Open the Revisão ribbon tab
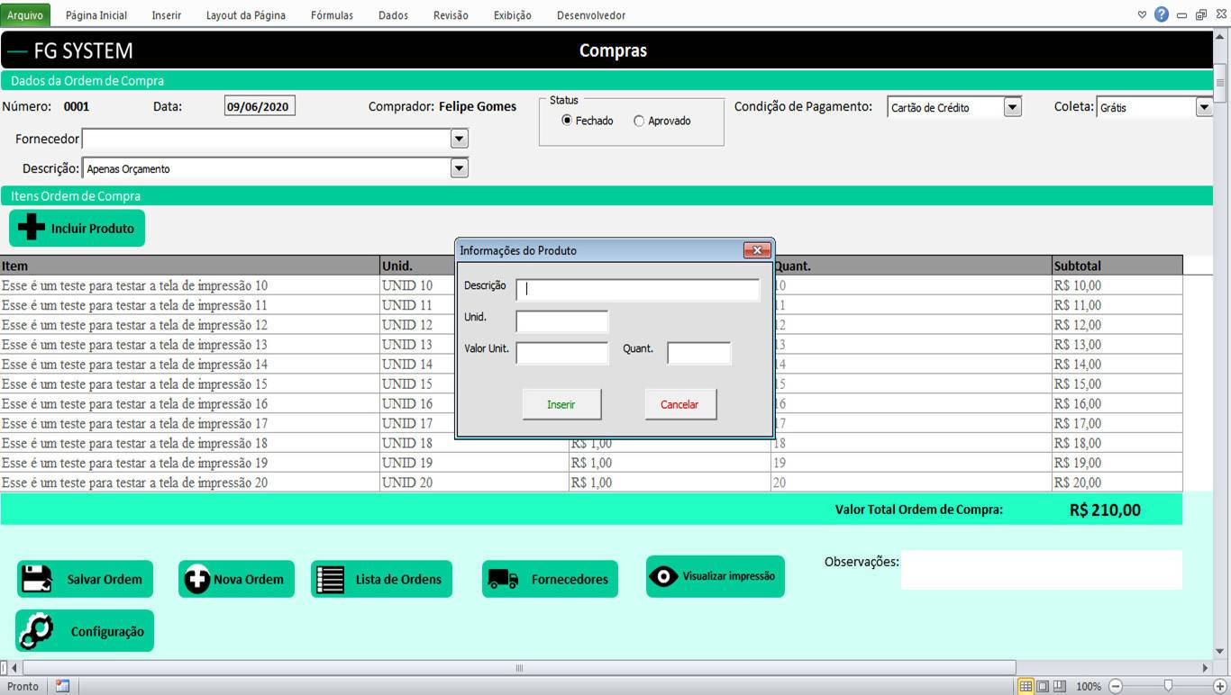The height and width of the screenshot is (695, 1231). click(451, 15)
